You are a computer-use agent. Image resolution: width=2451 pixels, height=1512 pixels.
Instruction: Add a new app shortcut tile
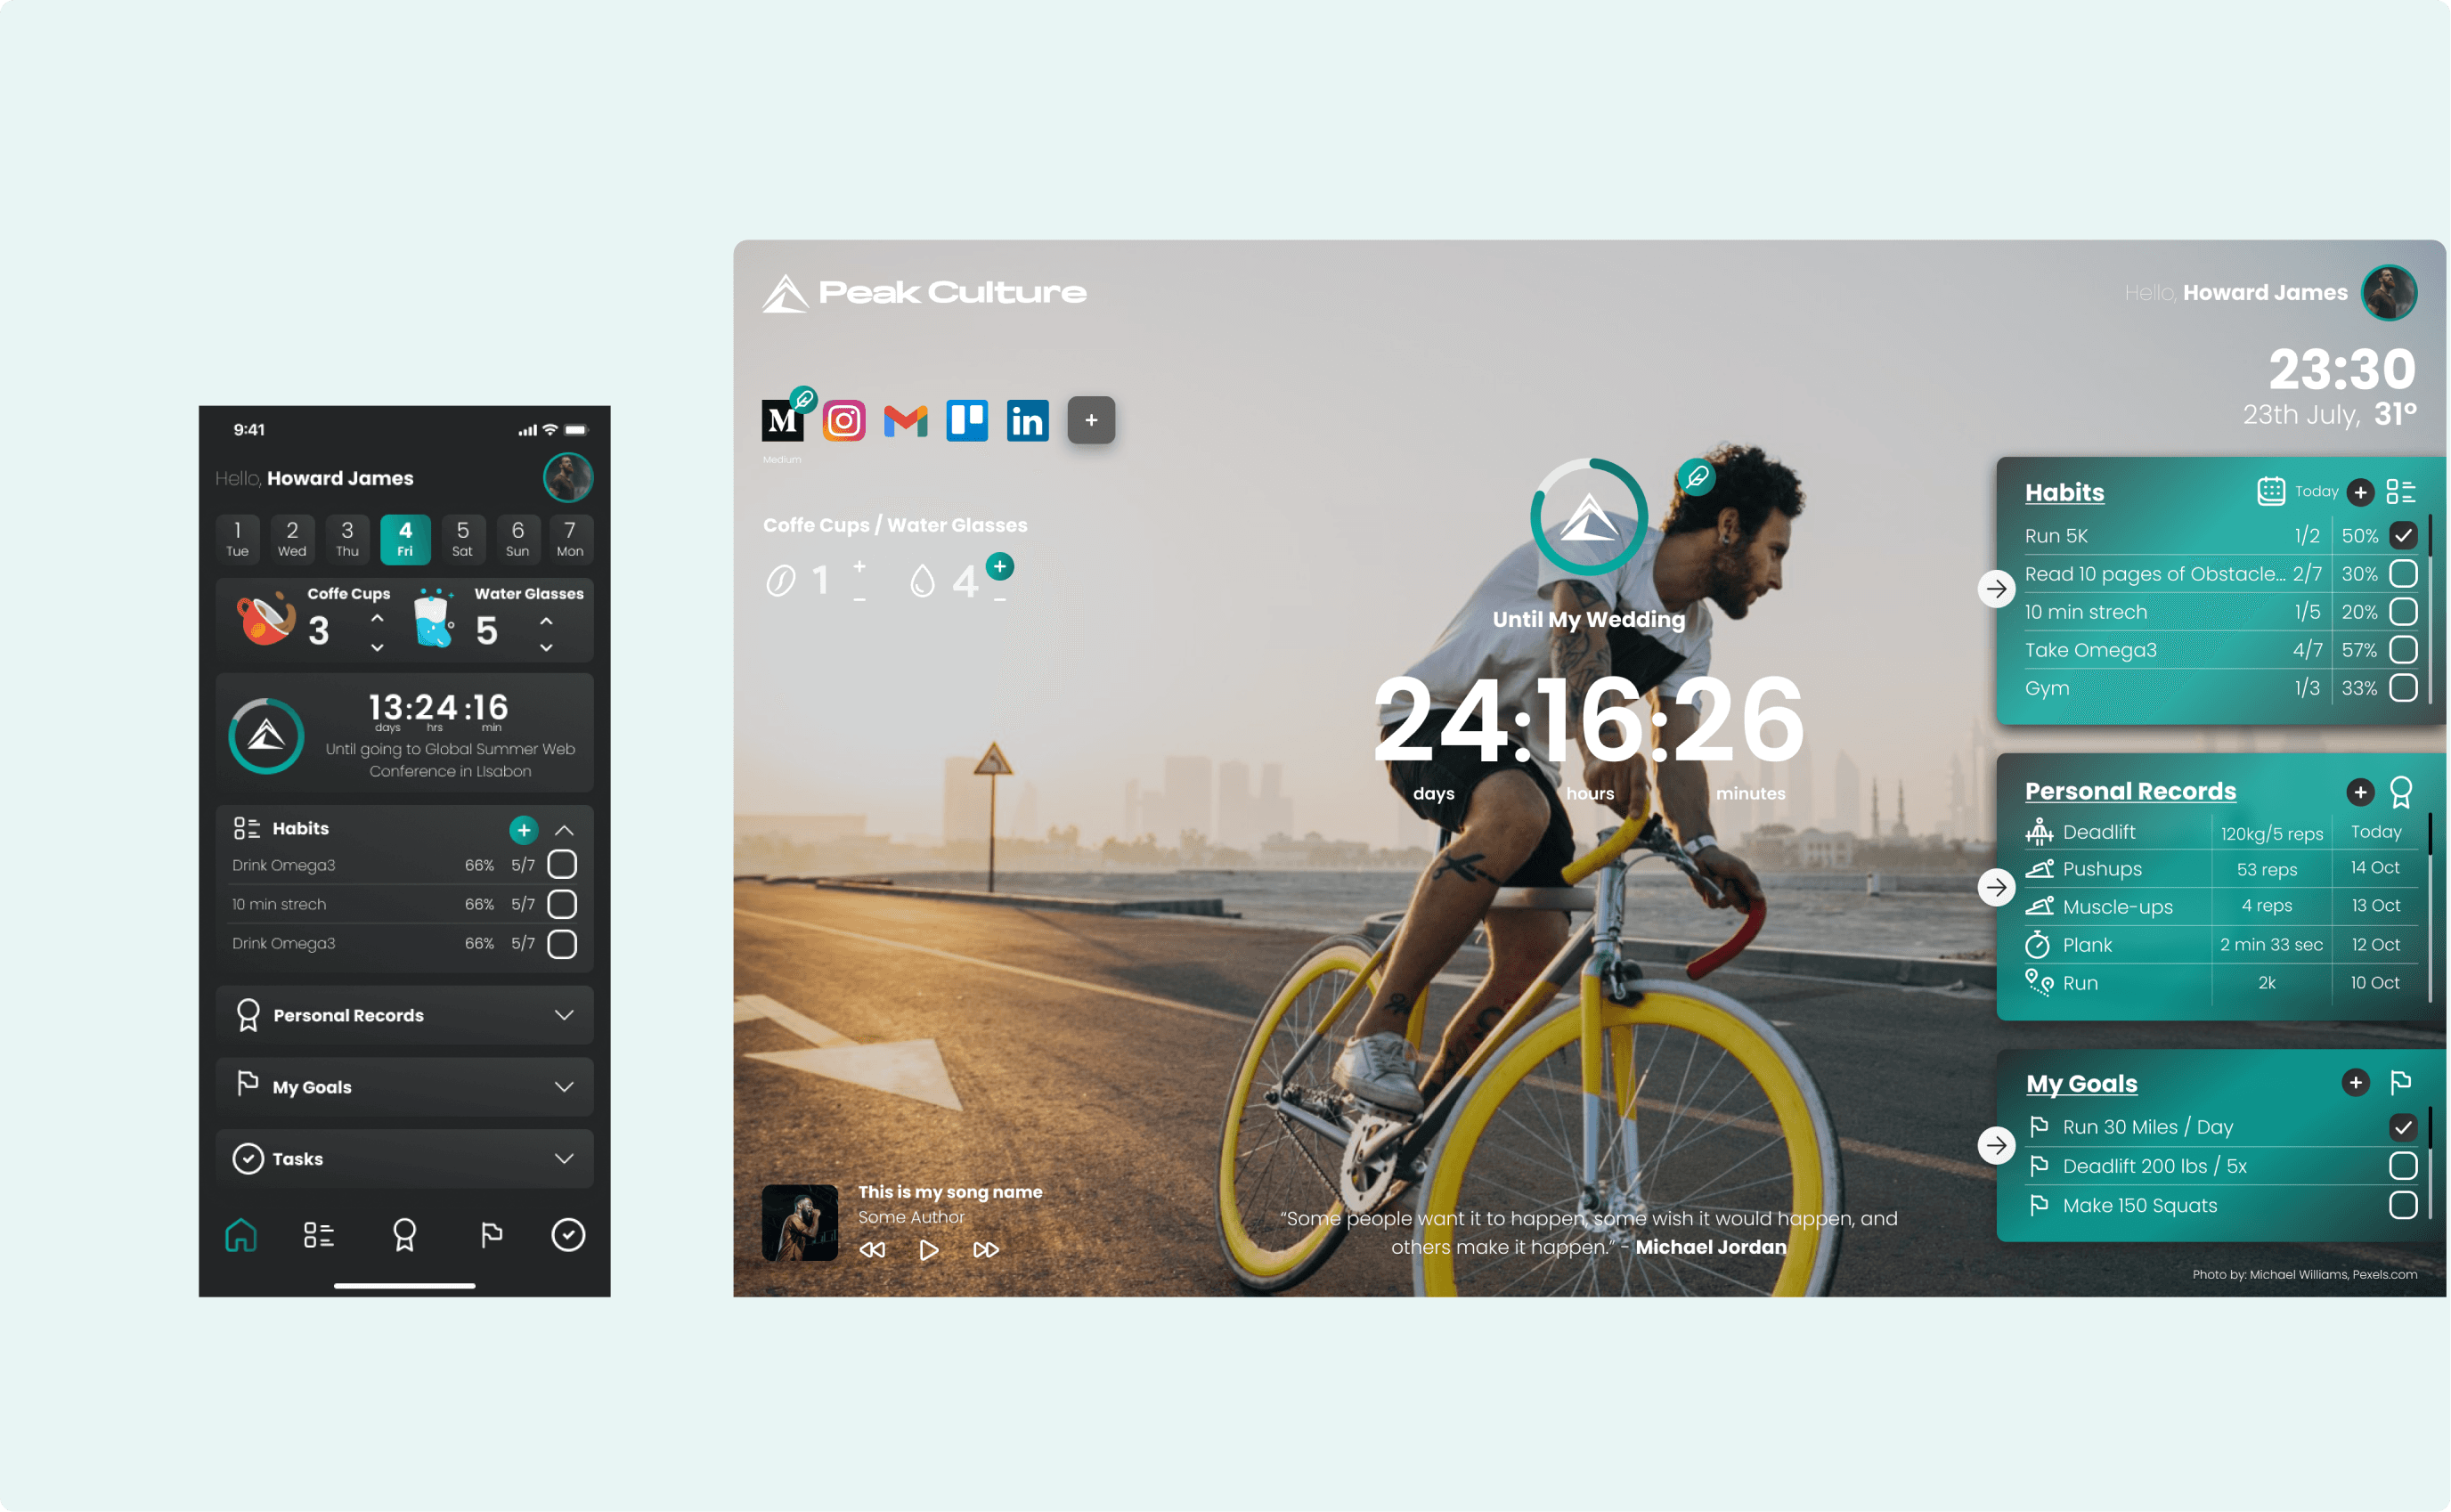[x=1090, y=420]
